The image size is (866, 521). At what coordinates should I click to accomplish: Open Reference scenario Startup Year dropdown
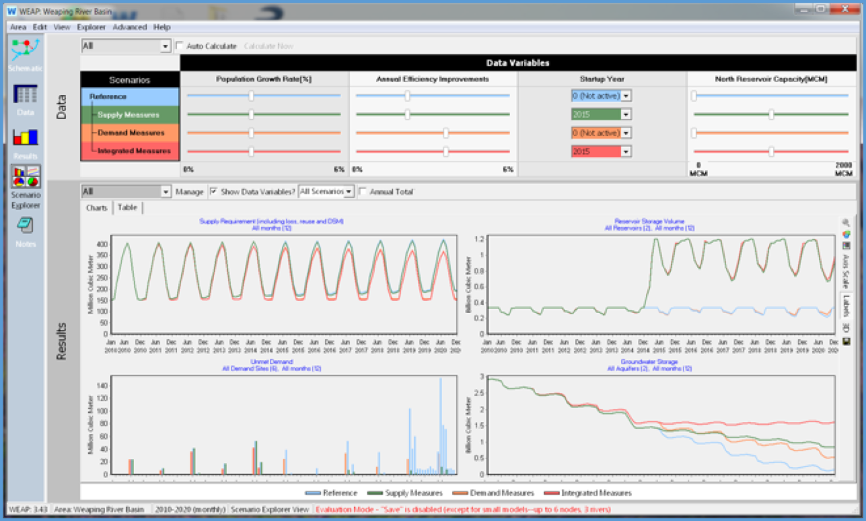(626, 96)
